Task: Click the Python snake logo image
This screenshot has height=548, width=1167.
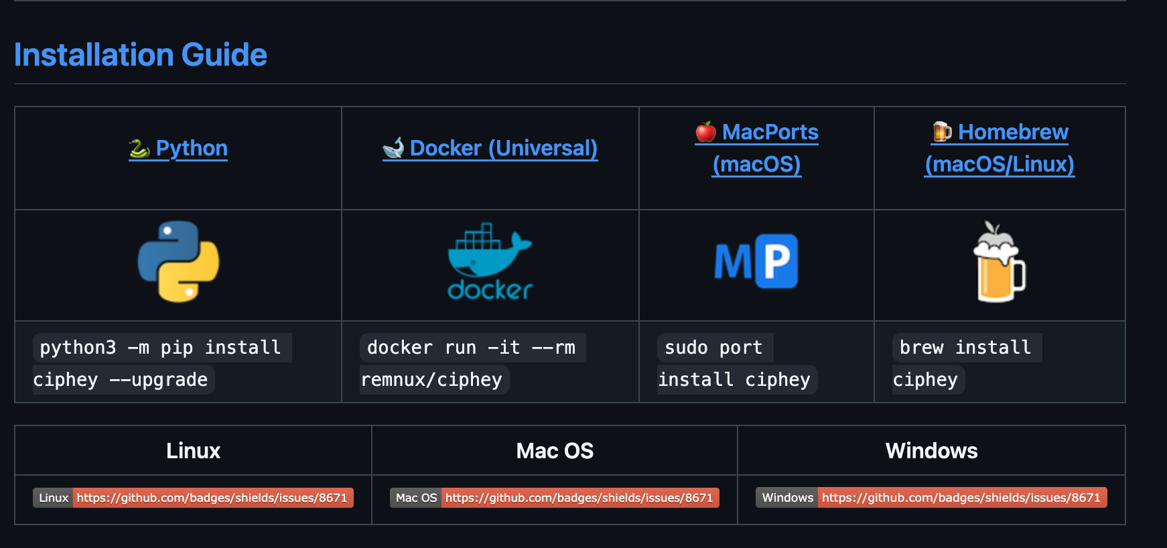Action: [178, 262]
